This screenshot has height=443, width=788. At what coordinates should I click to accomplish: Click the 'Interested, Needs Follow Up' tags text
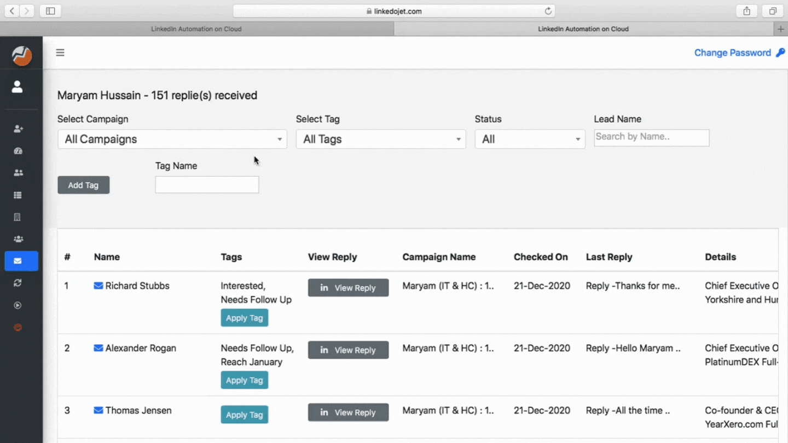[x=256, y=293]
